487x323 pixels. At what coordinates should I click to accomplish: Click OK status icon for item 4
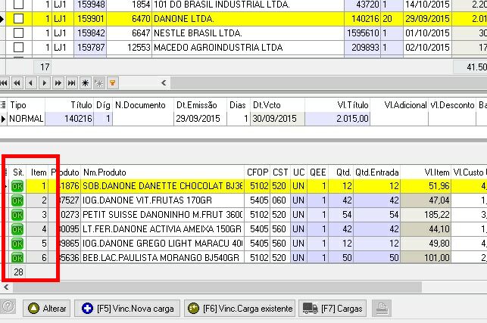[17, 229]
